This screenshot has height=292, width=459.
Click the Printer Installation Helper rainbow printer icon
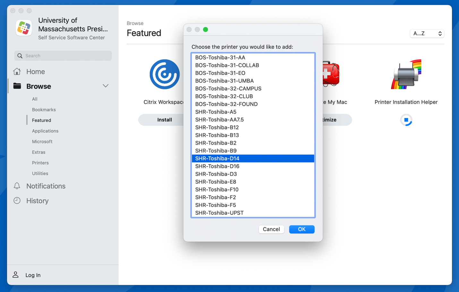point(406,74)
